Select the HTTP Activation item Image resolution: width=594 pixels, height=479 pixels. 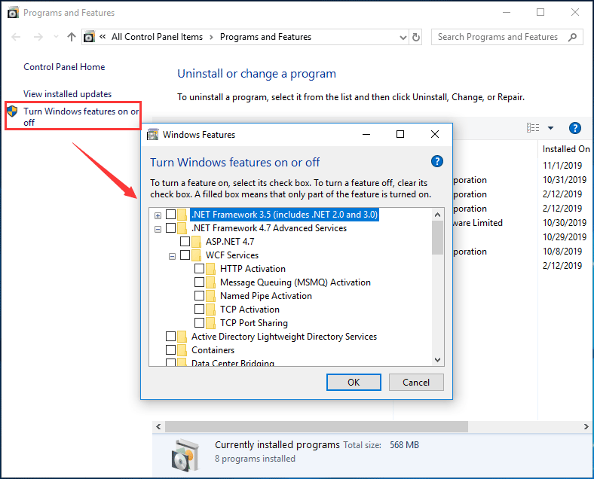(x=253, y=269)
